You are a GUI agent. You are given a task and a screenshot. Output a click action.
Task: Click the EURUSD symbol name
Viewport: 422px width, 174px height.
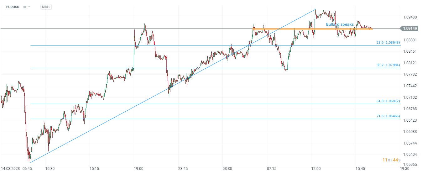tap(13, 7)
